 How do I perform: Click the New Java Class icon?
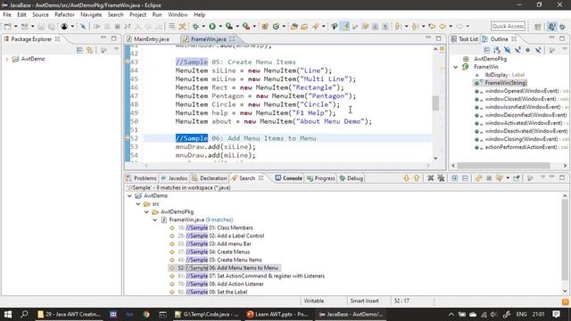(276, 26)
